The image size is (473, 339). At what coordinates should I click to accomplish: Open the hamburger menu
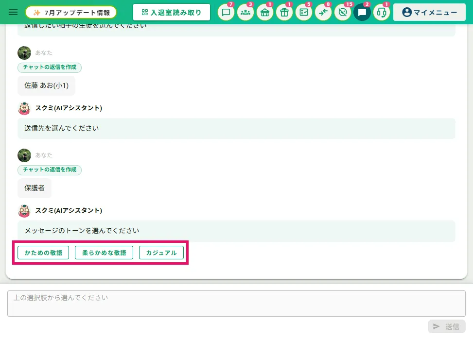(13, 12)
